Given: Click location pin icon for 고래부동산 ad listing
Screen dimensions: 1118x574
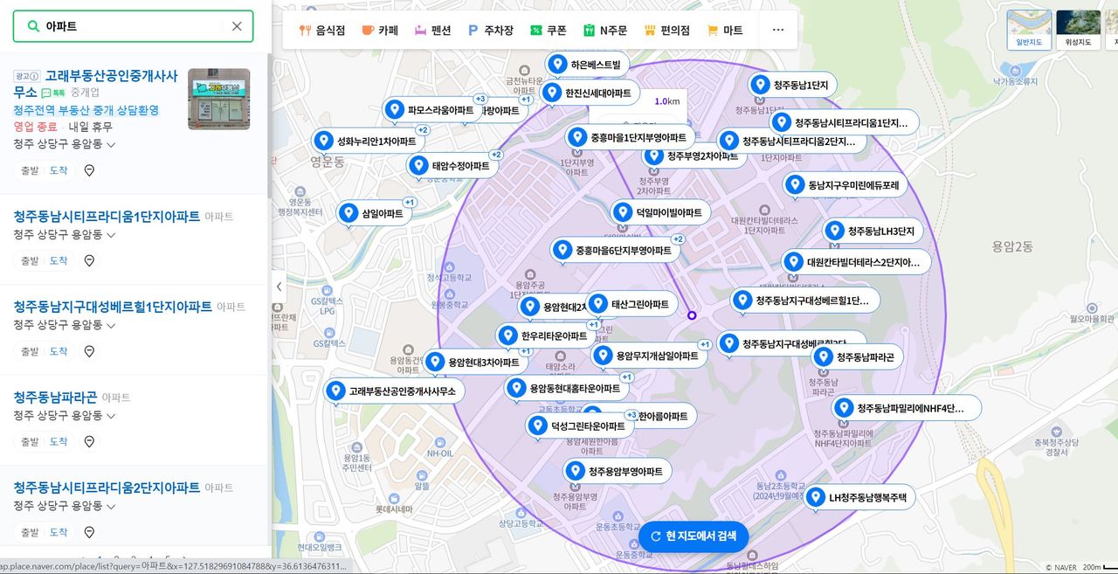Looking at the screenshot, I should click(89, 170).
